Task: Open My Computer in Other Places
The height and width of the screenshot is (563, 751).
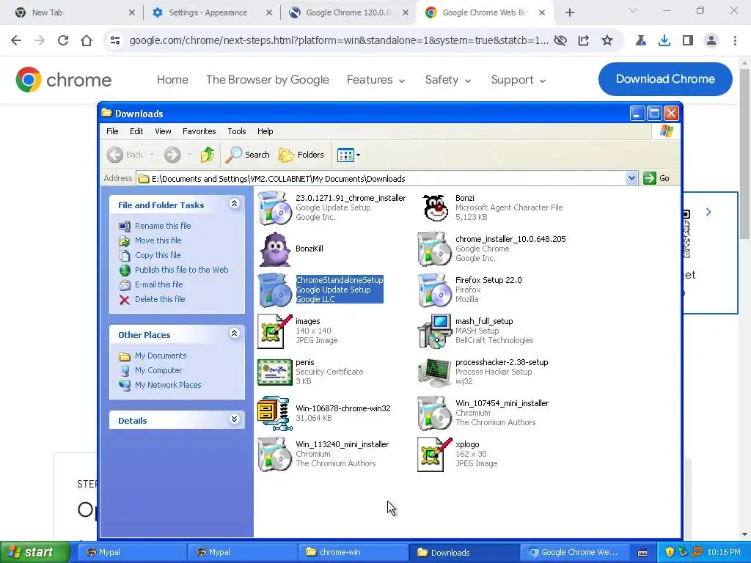Action: point(158,370)
